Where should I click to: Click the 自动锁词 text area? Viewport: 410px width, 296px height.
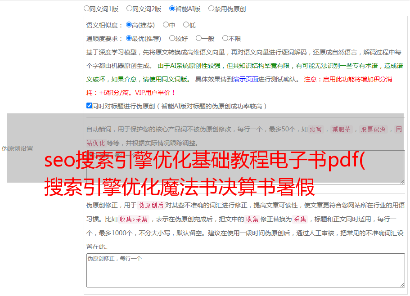(246, 167)
